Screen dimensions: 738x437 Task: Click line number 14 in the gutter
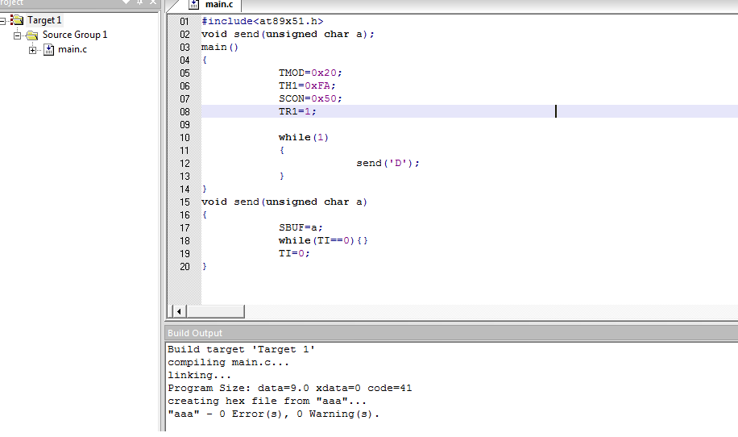click(184, 189)
